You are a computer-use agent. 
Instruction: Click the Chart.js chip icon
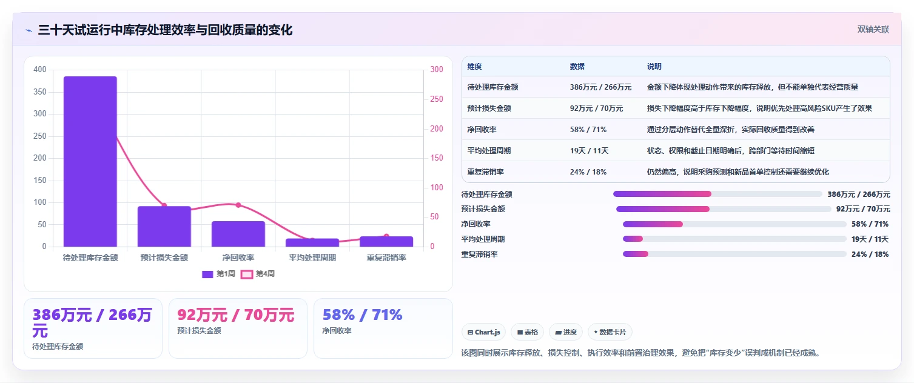click(x=470, y=332)
